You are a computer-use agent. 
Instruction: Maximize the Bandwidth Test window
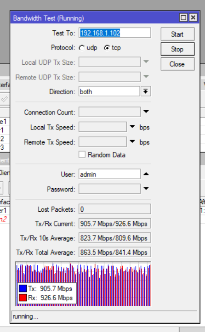pos(183,17)
